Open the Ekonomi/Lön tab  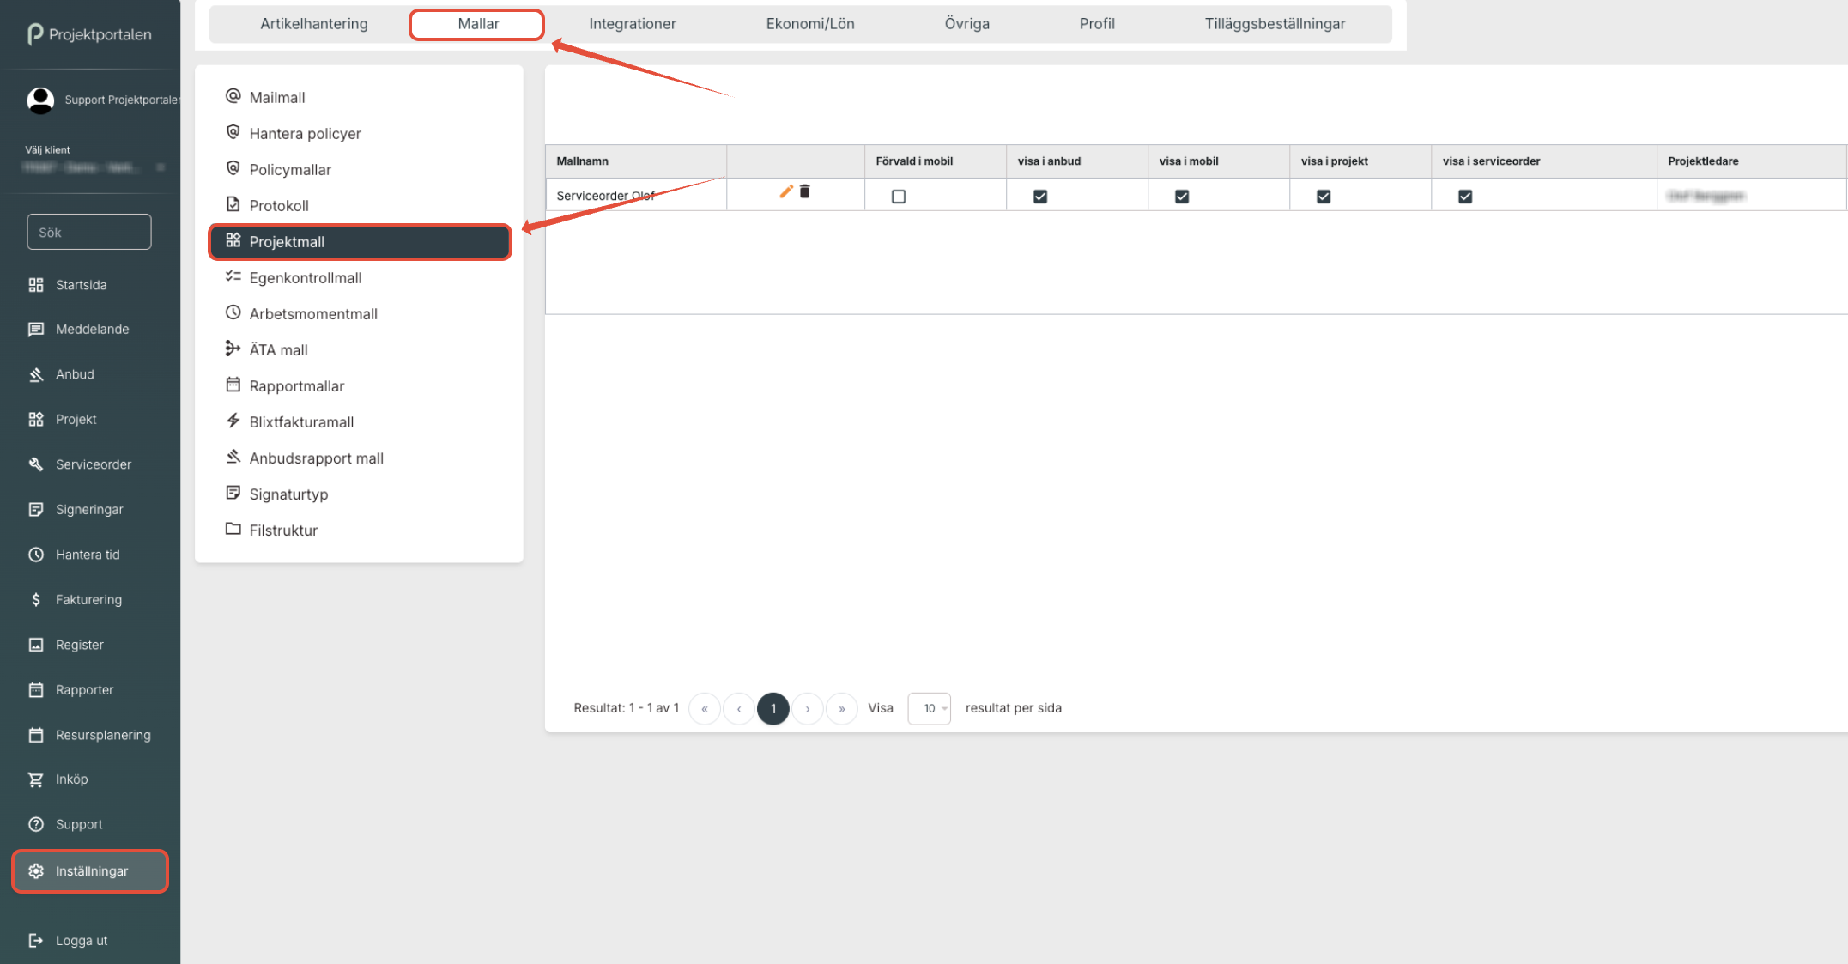point(809,24)
